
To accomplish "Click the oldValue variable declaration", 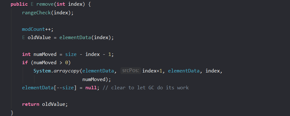I will (39, 38).
